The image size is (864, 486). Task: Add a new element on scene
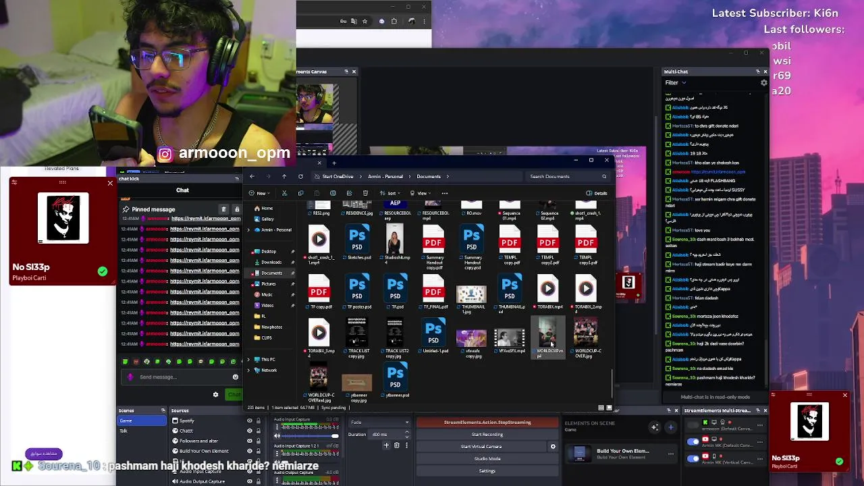[670, 427]
